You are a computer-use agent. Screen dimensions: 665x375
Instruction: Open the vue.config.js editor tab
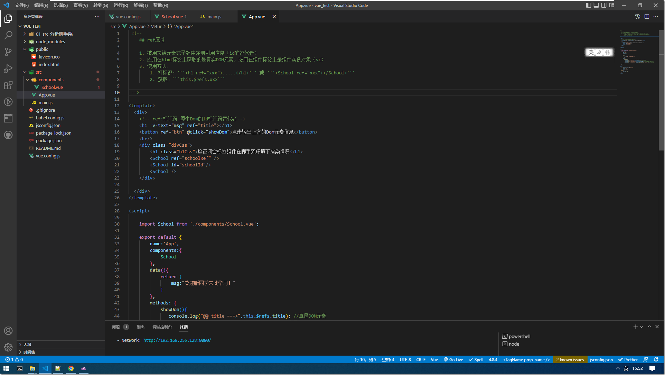(128, 17)
